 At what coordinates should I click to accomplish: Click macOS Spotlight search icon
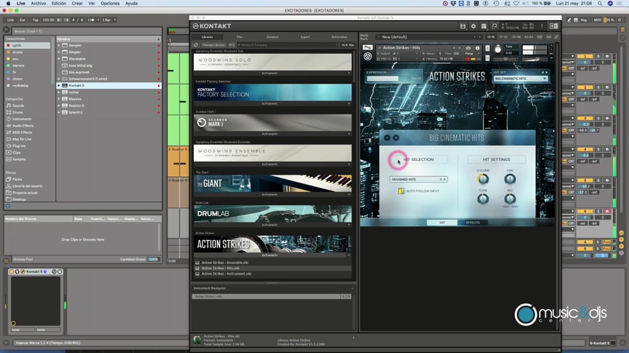click(600, 3)
